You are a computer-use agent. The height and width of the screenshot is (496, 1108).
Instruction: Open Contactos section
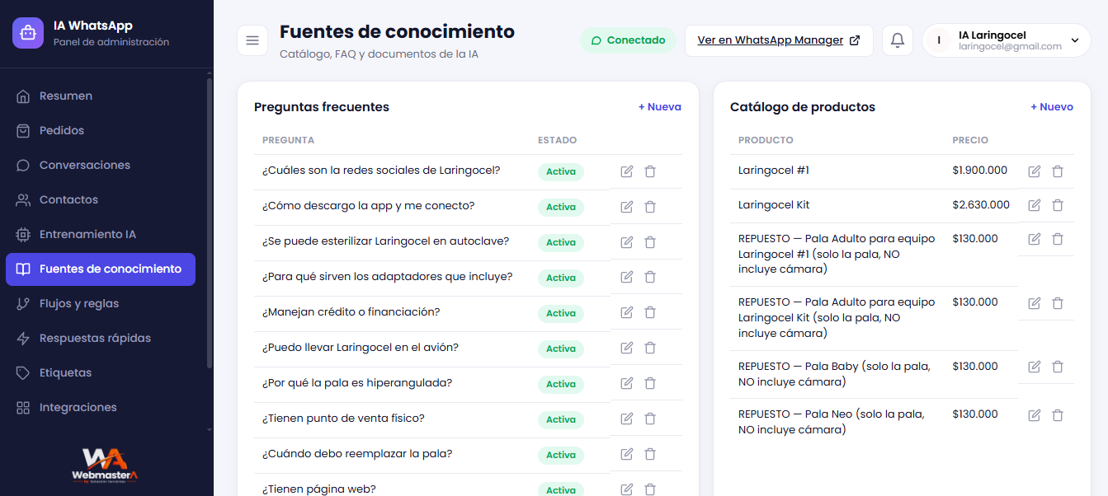tap(101, 199)
